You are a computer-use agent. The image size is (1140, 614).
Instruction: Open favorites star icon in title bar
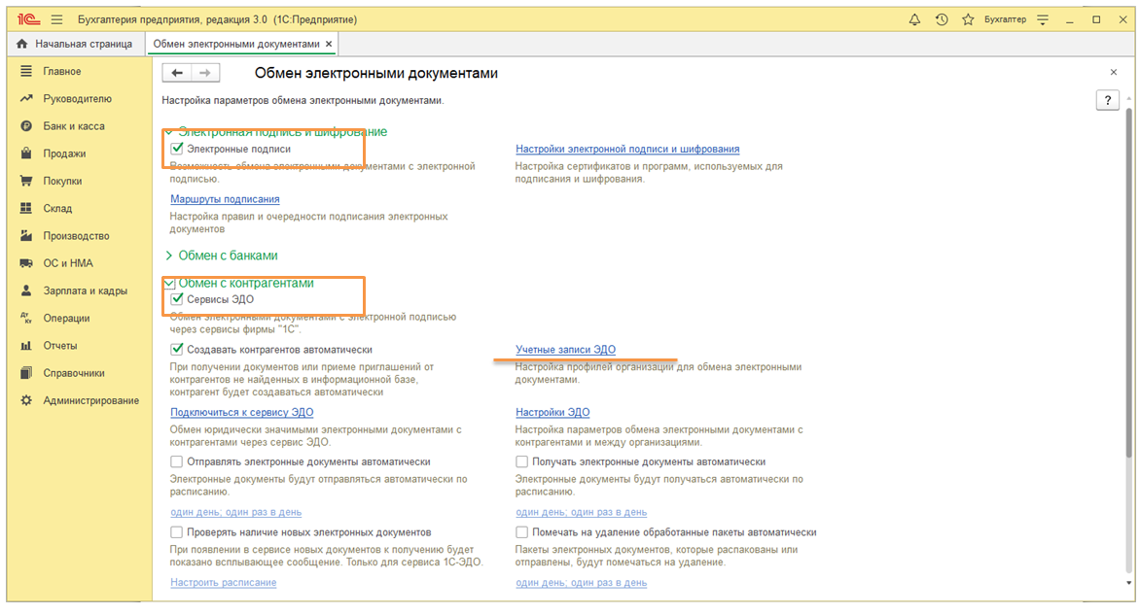pyautogui.click(x=968, y=19)
